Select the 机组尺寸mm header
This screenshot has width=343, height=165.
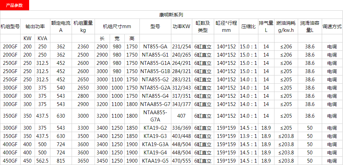(x=117, y=27)
